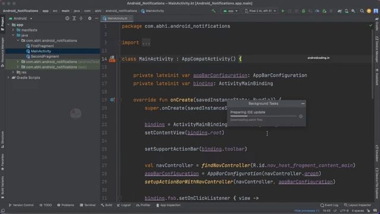Run the app with the green play button
This screenshot has width=380, height=214.
pos(283,11)
